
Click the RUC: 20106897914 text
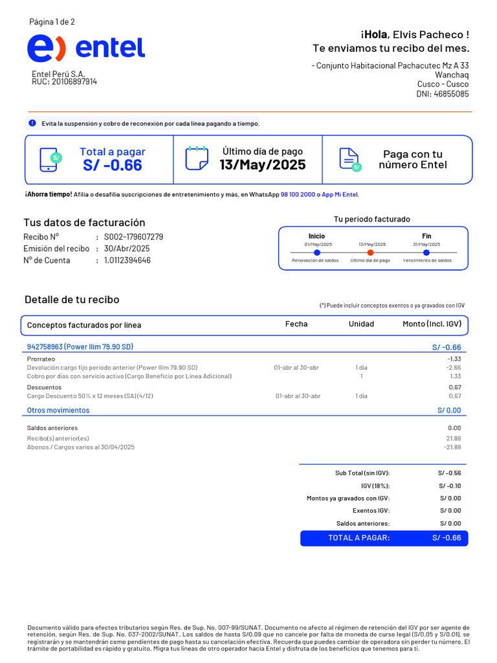click(x=64, y=82)
